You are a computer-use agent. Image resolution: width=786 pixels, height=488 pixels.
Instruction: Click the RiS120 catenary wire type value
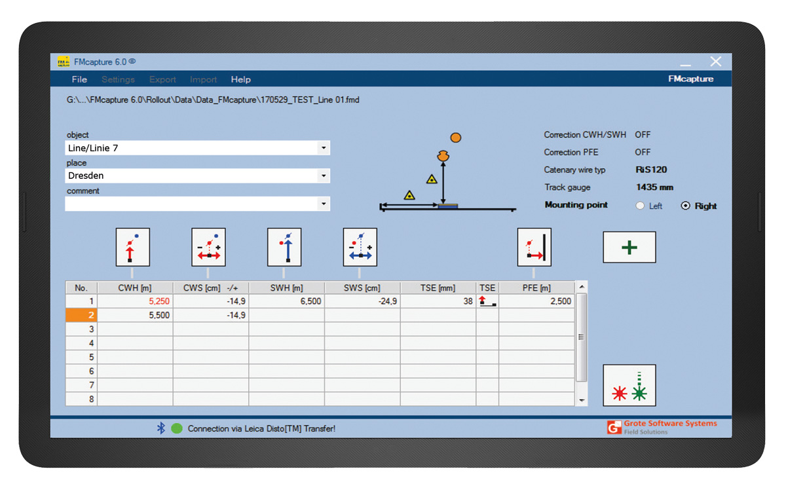[651, 170]
